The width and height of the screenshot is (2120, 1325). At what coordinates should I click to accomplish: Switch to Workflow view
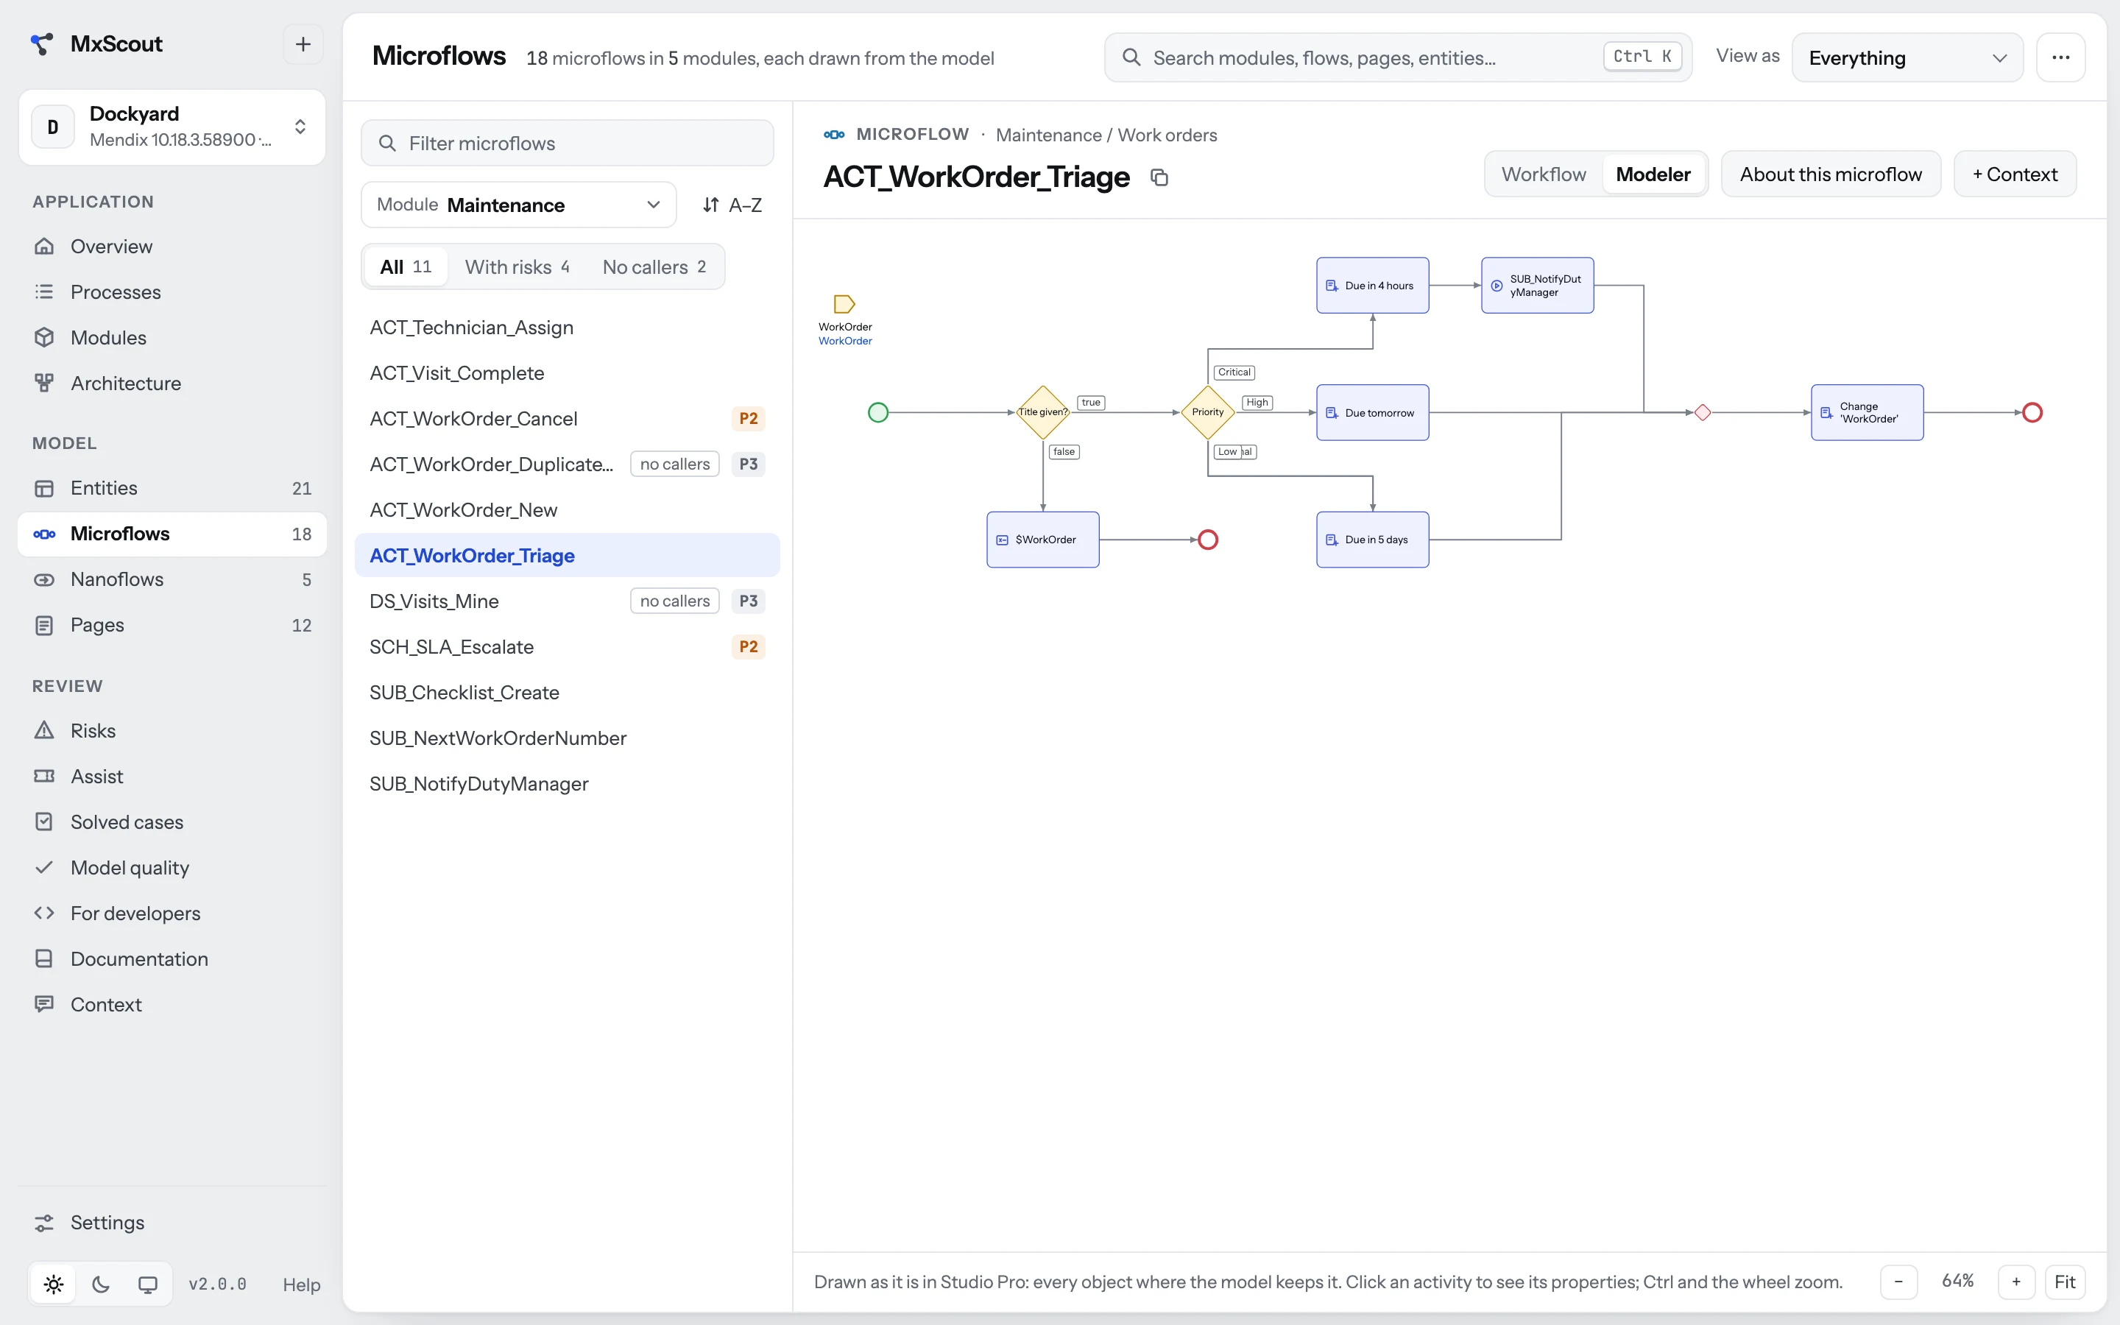point(1544,174)
